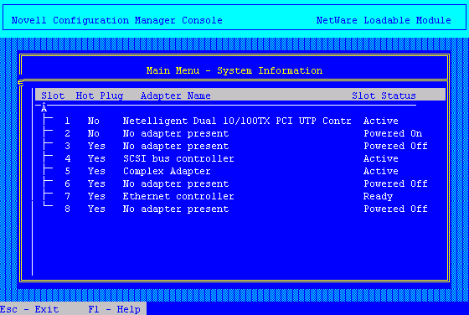Click slot number 5

tap(67, 171)
